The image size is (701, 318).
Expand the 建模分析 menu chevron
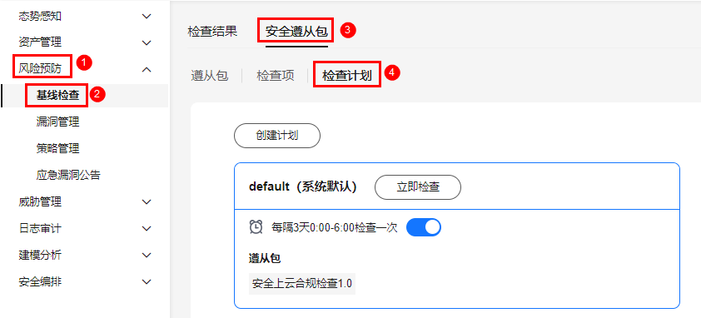click(x=147, y=256)
